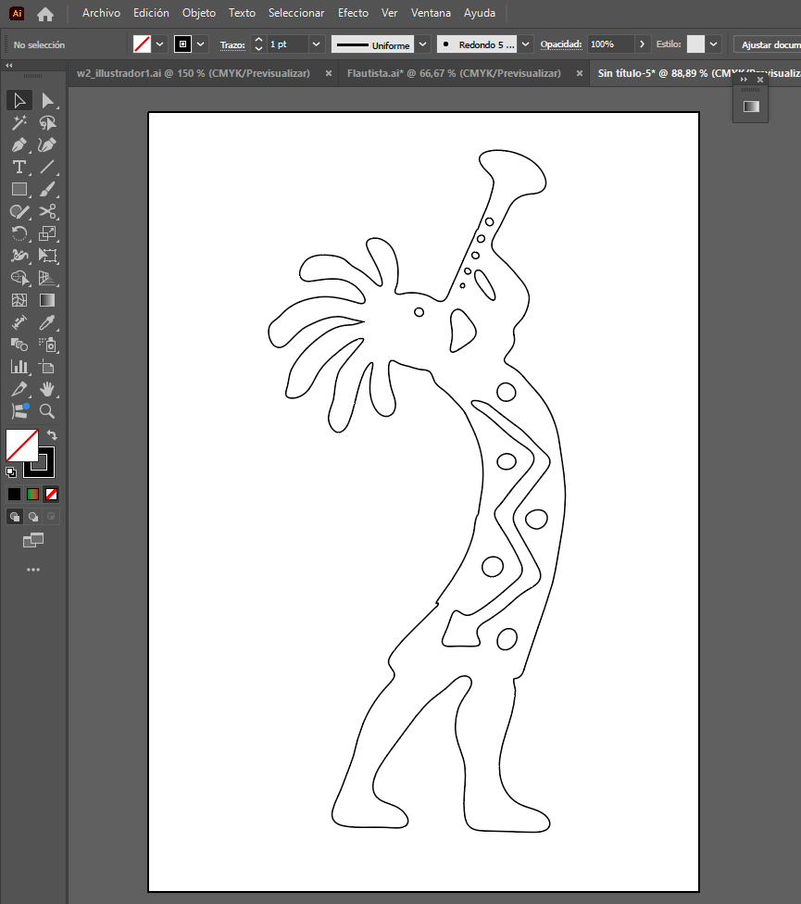801x904 pixels.
Task: Pick the Paintbrush tool
Action: pos(48,191)
